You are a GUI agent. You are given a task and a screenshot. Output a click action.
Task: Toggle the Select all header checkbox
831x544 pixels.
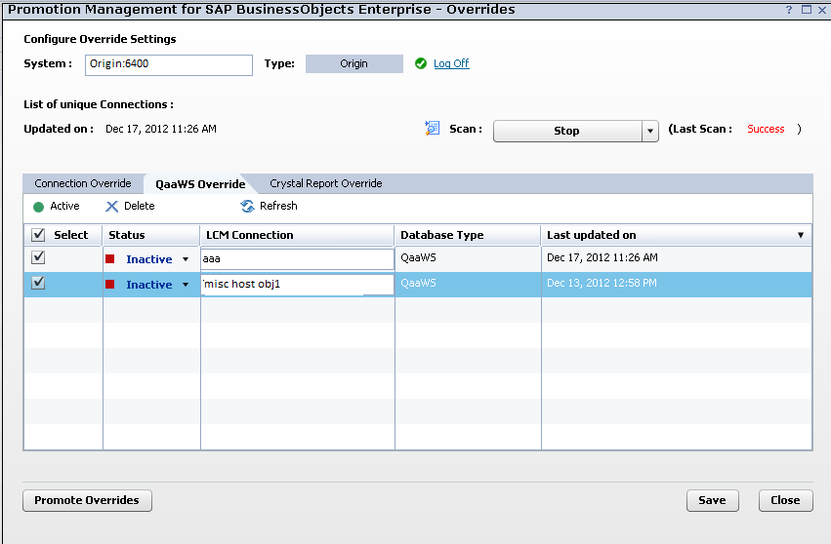[x=38, y=234]
